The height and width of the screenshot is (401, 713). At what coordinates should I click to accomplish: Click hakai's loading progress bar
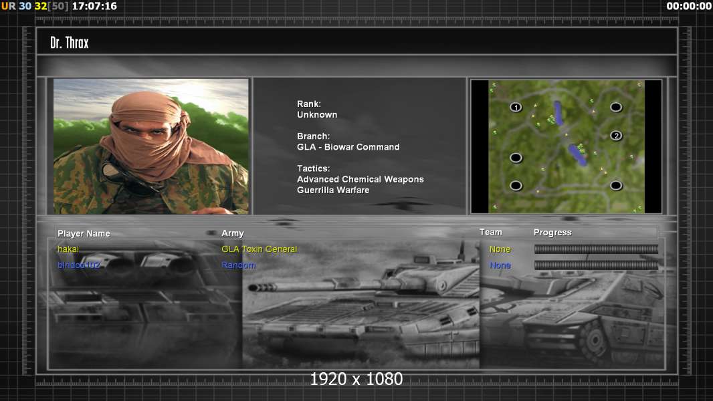(596, 249)
